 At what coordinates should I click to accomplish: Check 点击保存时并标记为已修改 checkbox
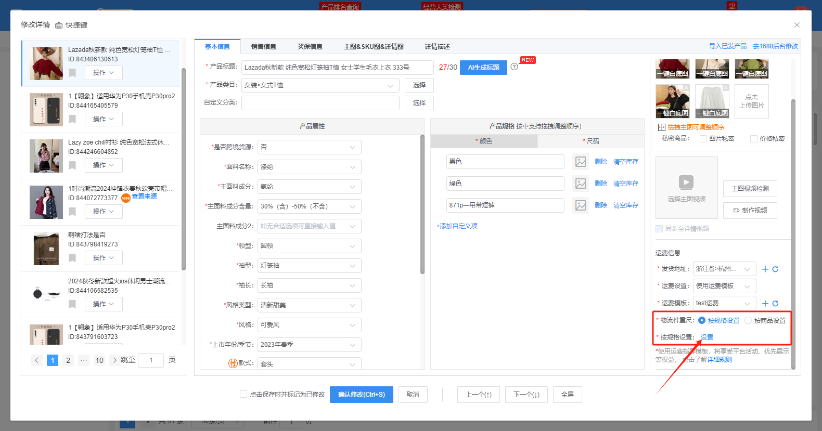(243, 394)
